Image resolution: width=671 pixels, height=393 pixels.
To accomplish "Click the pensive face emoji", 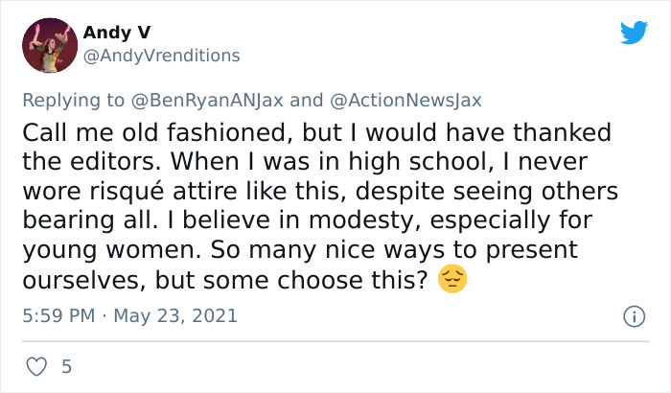I will point(452,280).
